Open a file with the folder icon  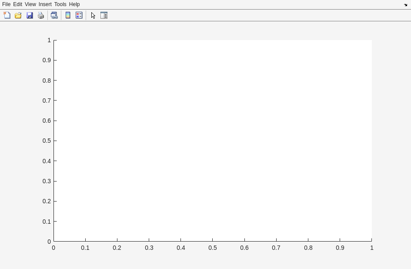pos(18,15)
